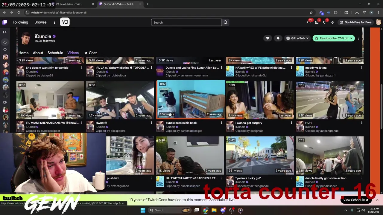Switch to the Schedule tab
383x215 pixels.
click(55, 53)
